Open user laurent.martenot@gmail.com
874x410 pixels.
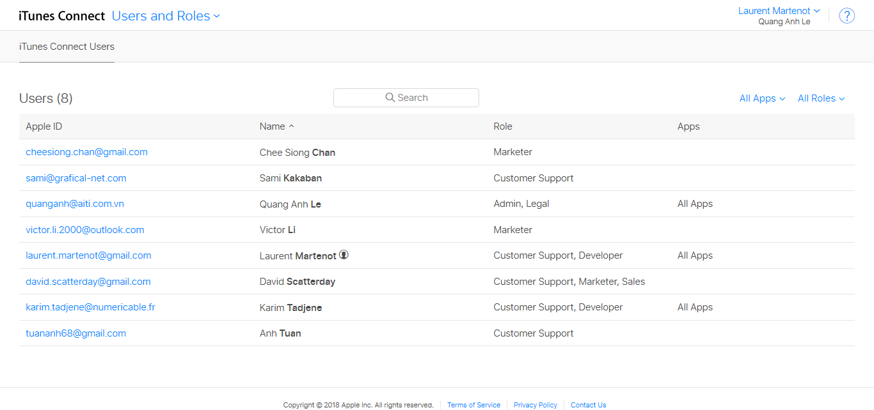88,255
